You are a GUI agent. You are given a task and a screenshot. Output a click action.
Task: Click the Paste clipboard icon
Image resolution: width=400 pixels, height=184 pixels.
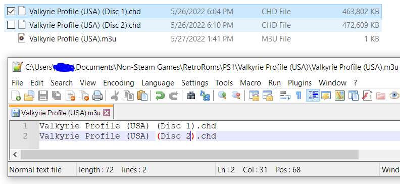pos(142,96)
